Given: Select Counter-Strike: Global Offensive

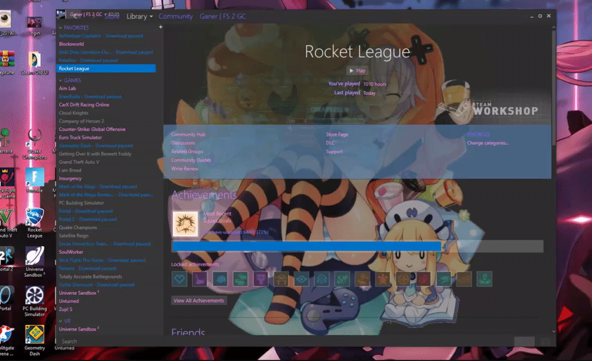Looking at the screenshot, I should coord(92,129).
